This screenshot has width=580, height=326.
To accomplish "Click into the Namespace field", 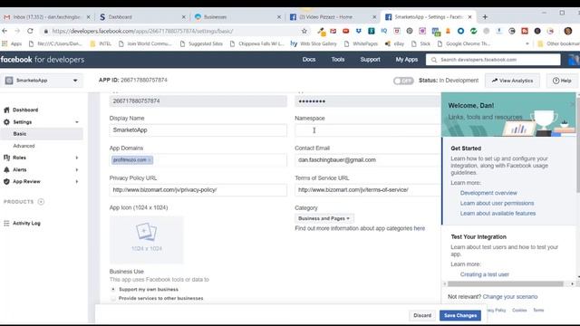I will (x=367, y=130).
